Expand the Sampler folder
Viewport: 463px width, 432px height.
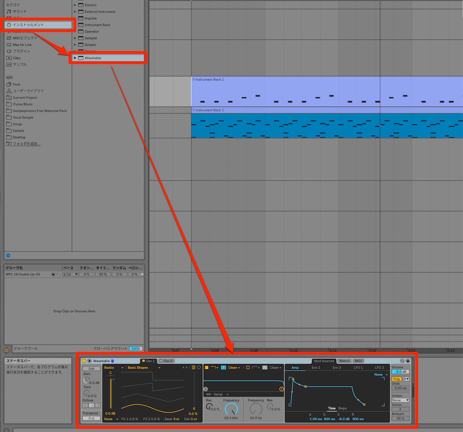click(x=75, y=38)
